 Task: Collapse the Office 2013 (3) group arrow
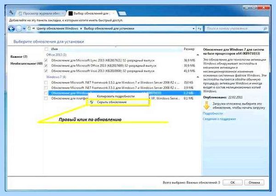click(x=198, y=55)
